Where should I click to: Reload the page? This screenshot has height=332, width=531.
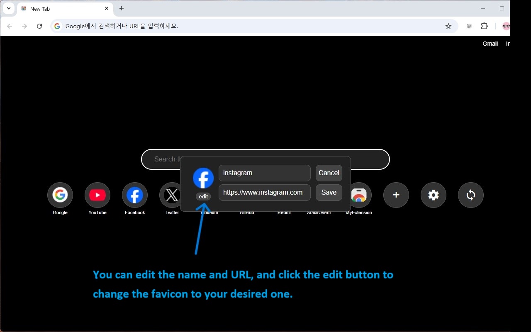click(x=39, y=26)
